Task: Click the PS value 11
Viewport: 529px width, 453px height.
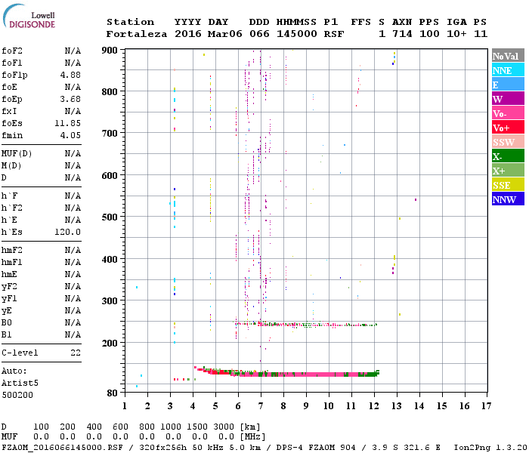Action: click(x=481, y=34)
